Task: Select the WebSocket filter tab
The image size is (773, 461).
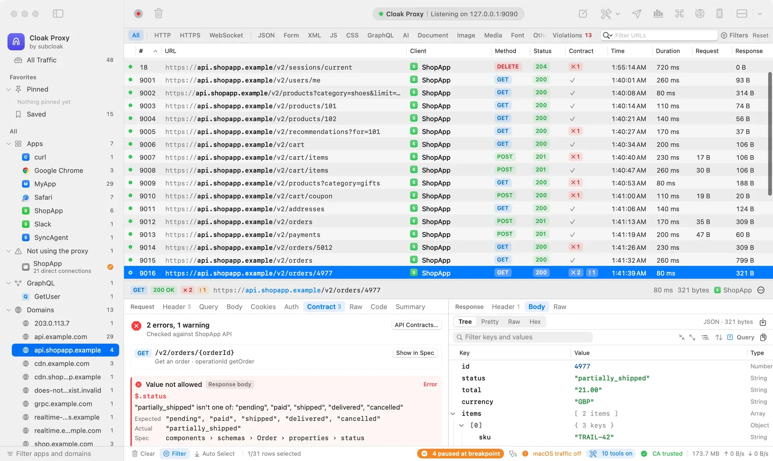Action: [x=226, y=35]
